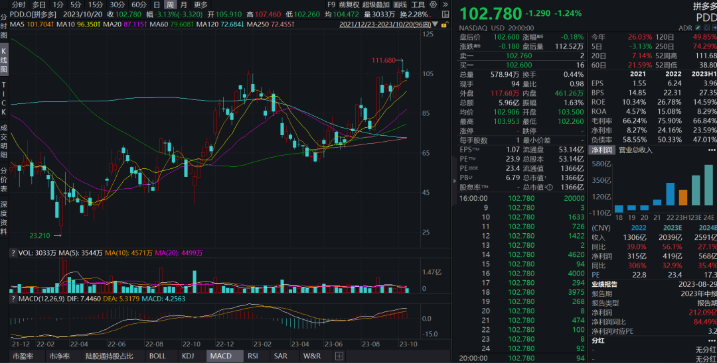Viewport: 717px width, 363px height.
Task: Switch to 30分 chart period
Action: (117, 5)
